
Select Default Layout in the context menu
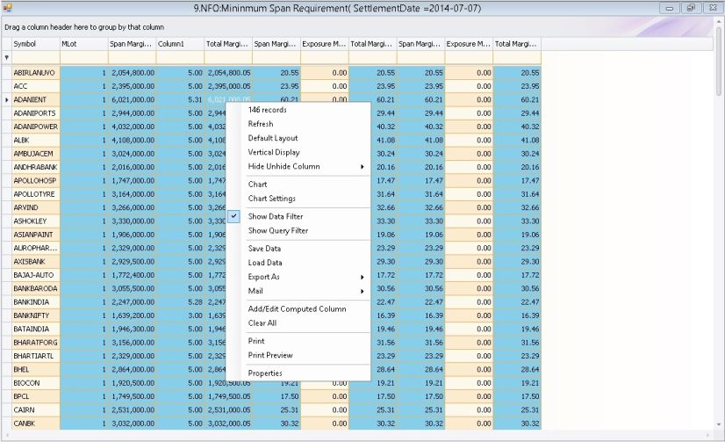pyautogui.click(x=273, y=138)
